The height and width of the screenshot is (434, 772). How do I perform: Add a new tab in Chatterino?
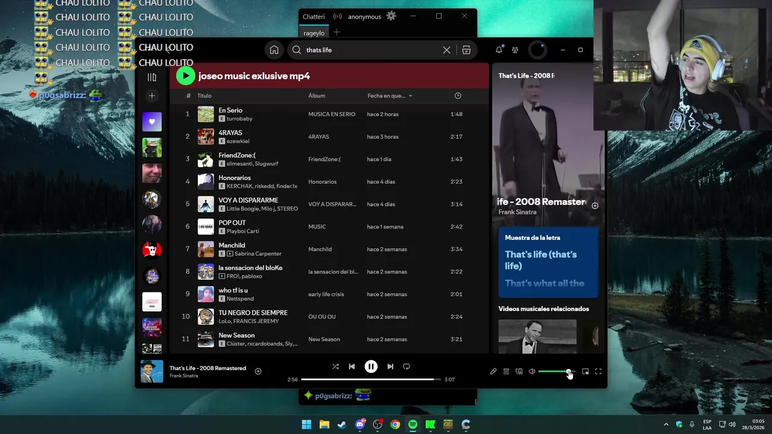coord(337,33)
